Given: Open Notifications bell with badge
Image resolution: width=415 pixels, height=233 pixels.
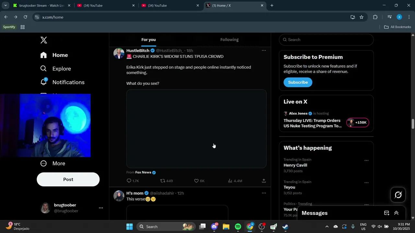Looking at the screenshot, I should 44,82.
